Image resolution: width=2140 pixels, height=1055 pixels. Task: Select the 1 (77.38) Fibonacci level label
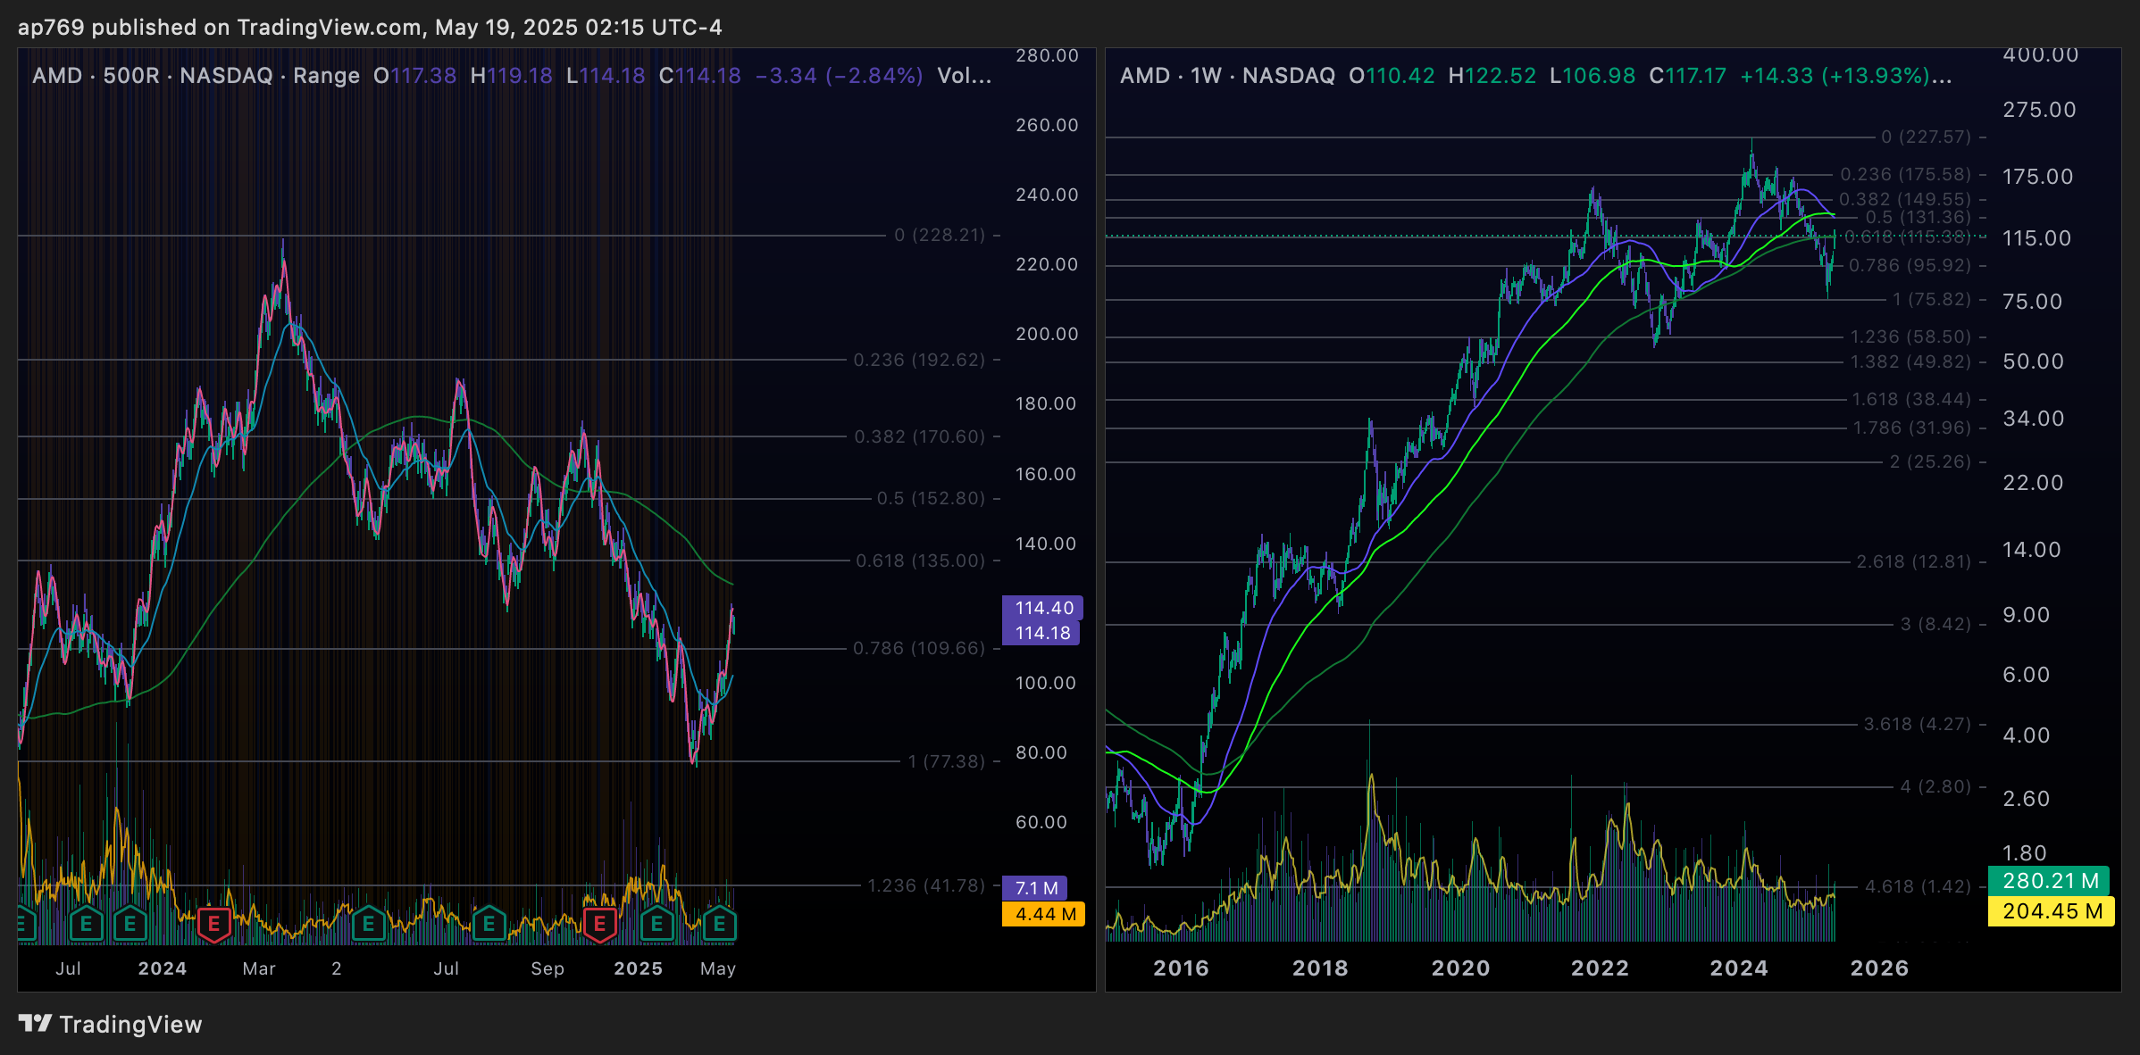point(947,761)
